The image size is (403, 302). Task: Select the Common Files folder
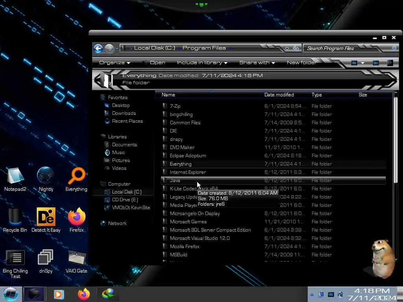[185, 123]
